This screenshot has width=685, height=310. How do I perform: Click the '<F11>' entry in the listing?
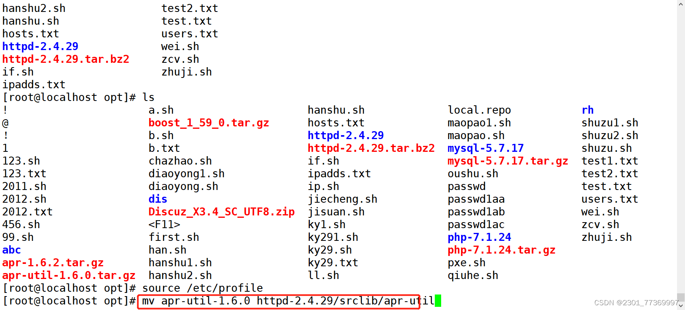164,225
